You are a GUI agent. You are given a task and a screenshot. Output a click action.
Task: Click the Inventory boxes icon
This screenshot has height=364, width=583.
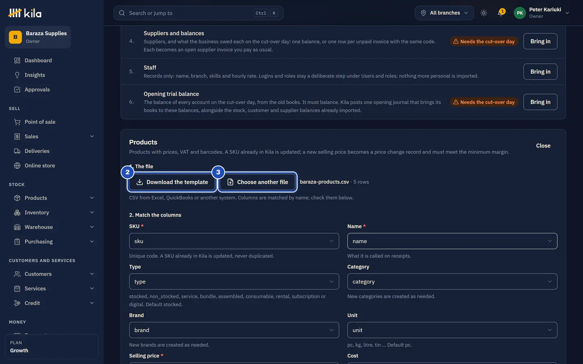coord(17,212)
